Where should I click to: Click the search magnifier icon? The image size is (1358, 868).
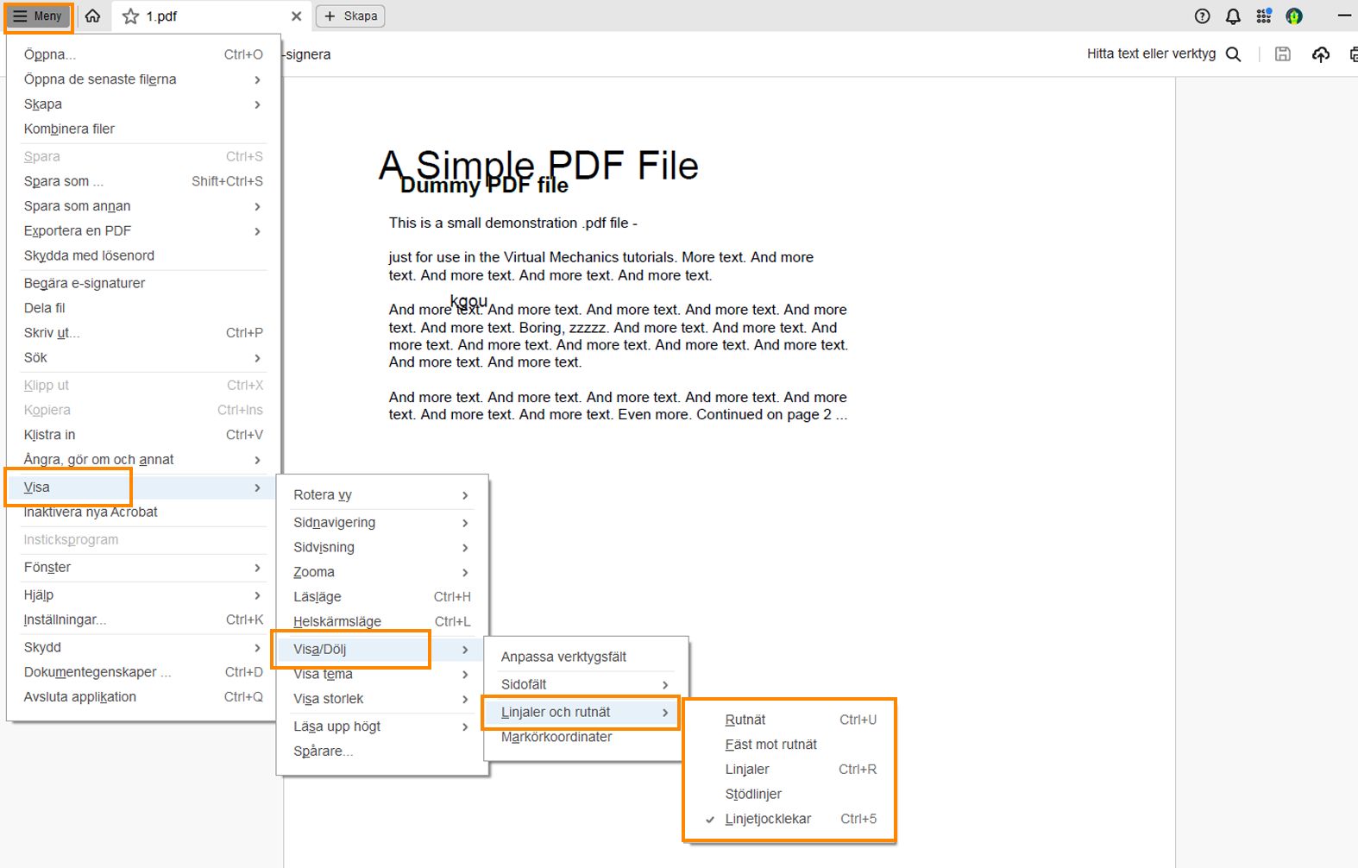click(x=1234, y=54)
